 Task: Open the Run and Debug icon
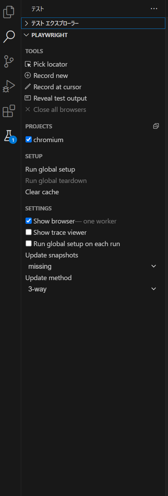9,86
